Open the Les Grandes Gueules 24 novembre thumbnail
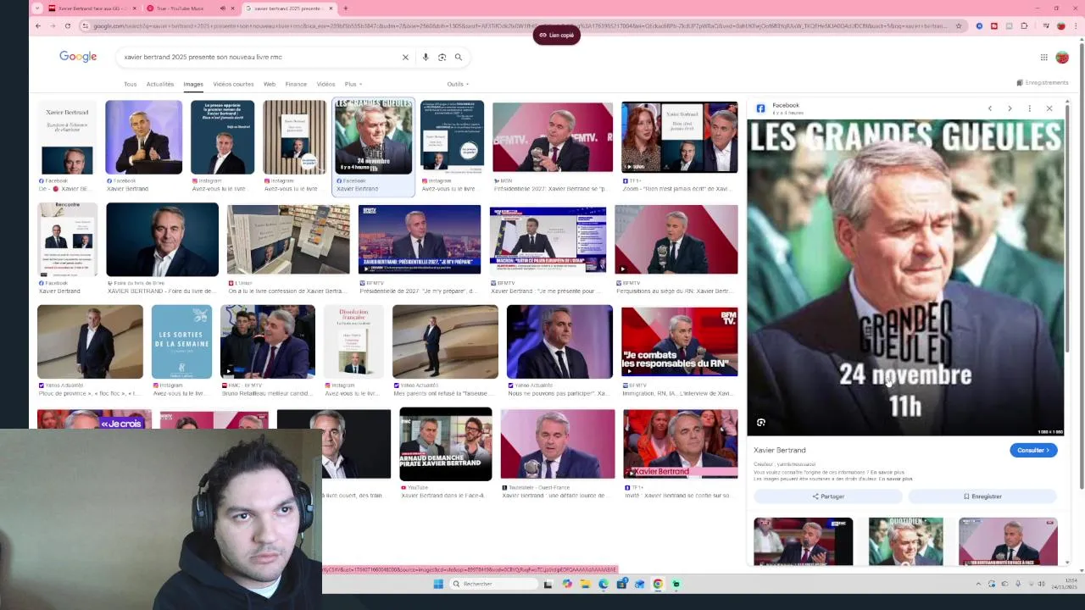Viewport: 1085px width, 610px height. click(x=373, y=137)
